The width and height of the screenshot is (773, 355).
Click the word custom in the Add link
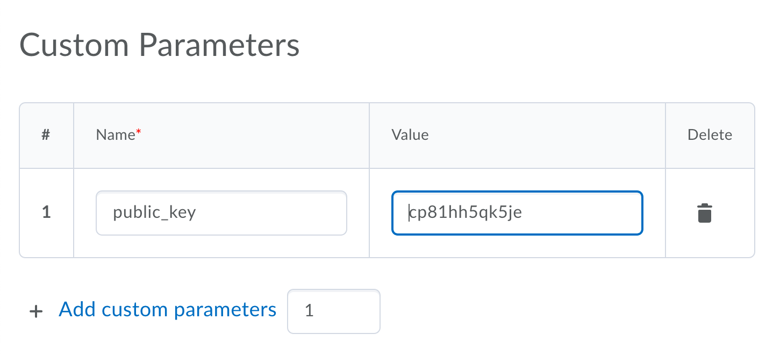click(134, 310)
